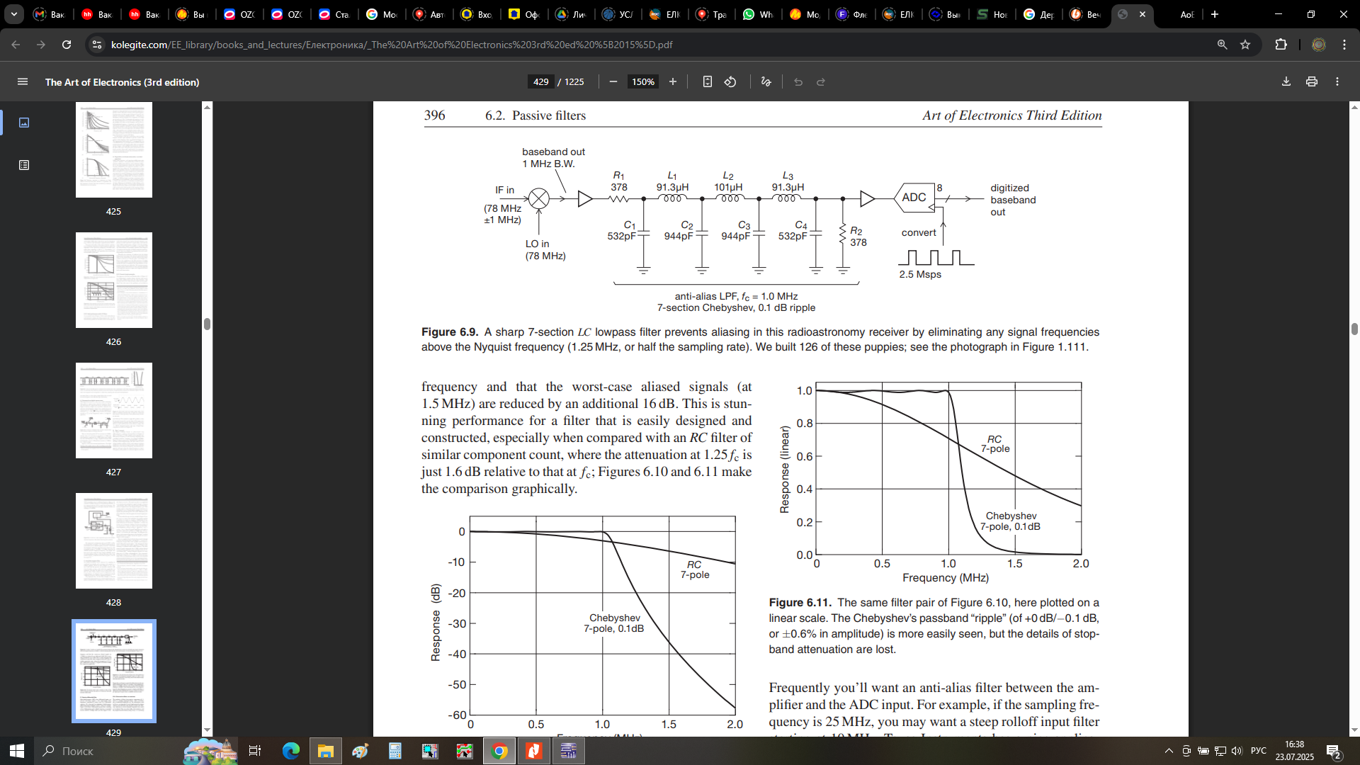Image resolution: width=1360 pixels, height=765 pixels.
Task: Open Chrome's three-dot main menu
Action: pyautogui.click(x=1344, y=45)
